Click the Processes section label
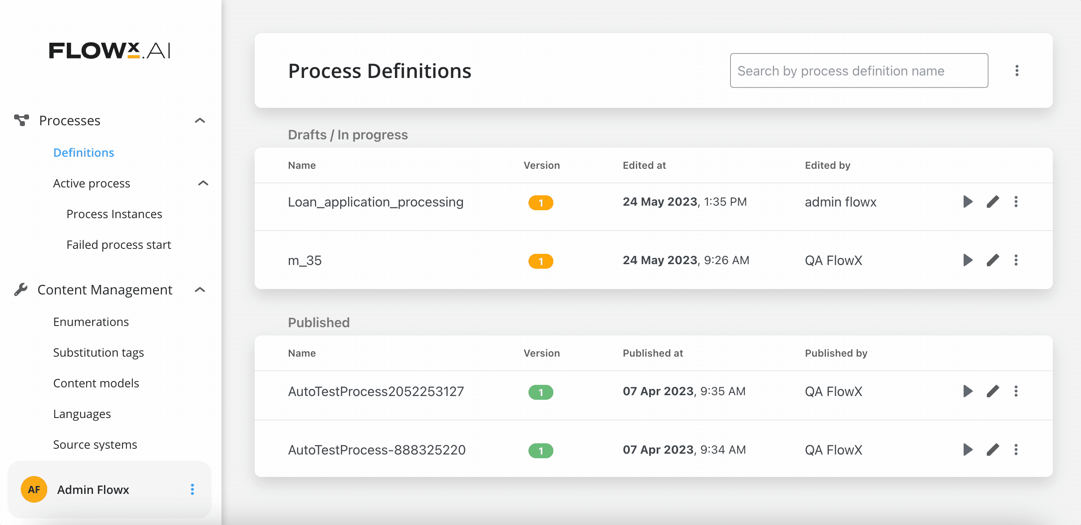 pyautogui.click(x=70, y=120)
